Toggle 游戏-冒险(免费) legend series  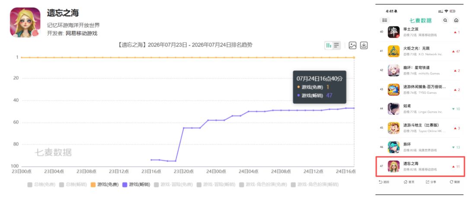174,184
